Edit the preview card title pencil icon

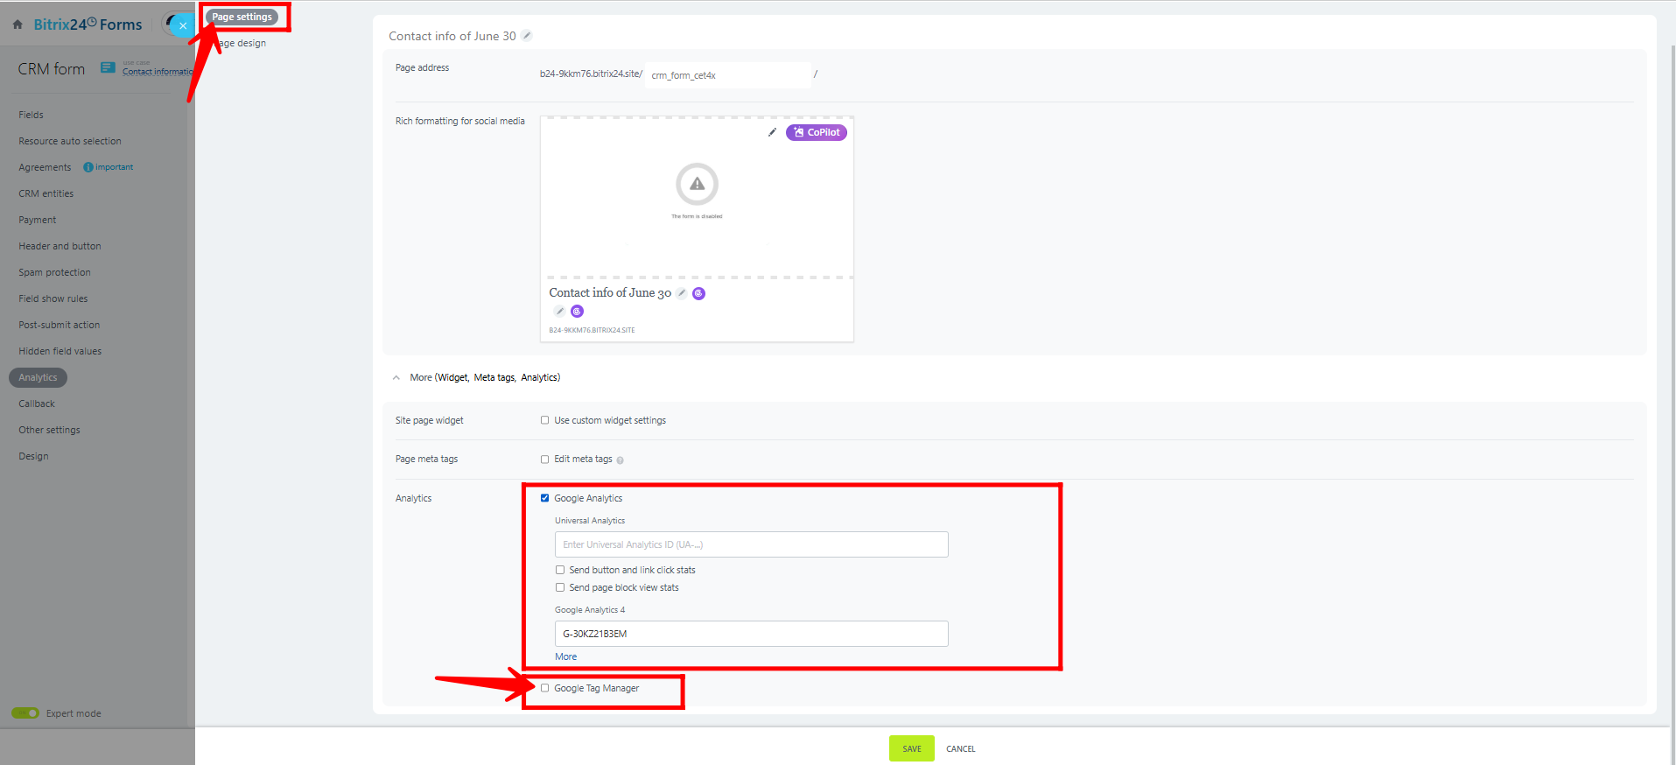tap(682, 293)
